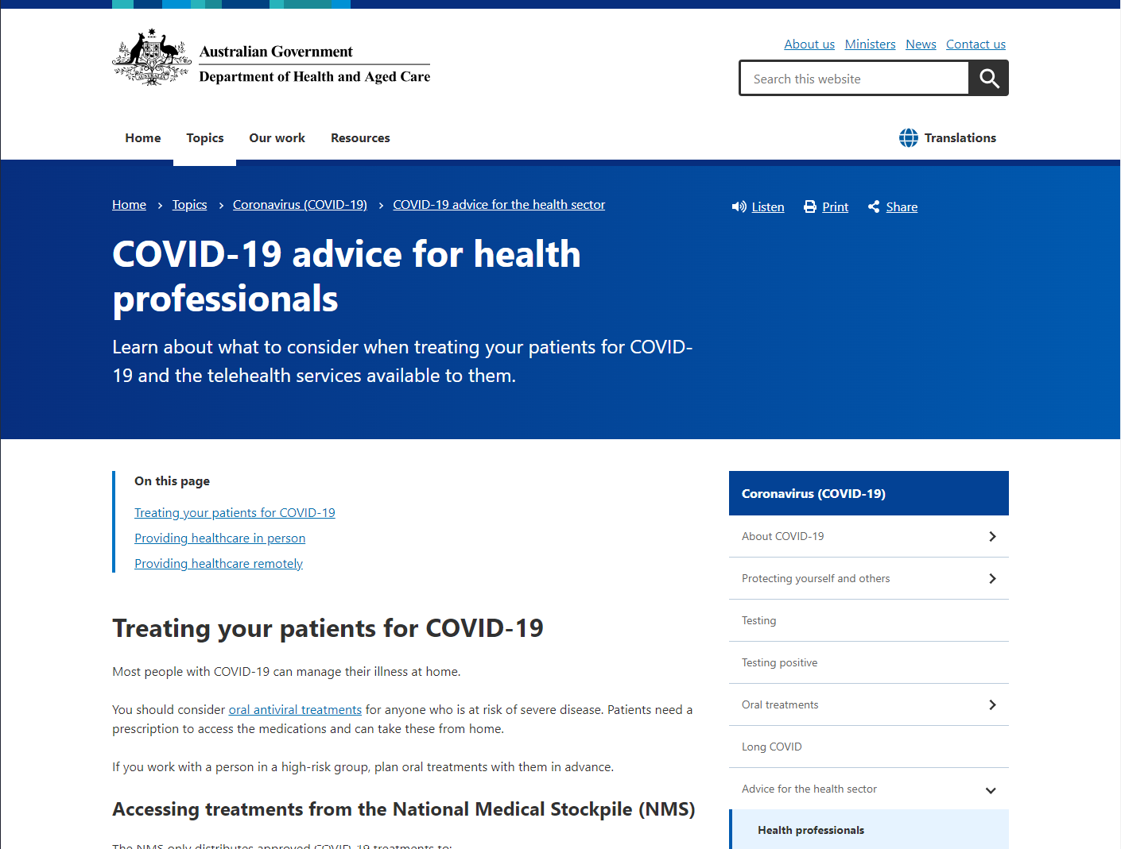Expand the Oral treatments sidebar chevron

(x=991, y=705)
